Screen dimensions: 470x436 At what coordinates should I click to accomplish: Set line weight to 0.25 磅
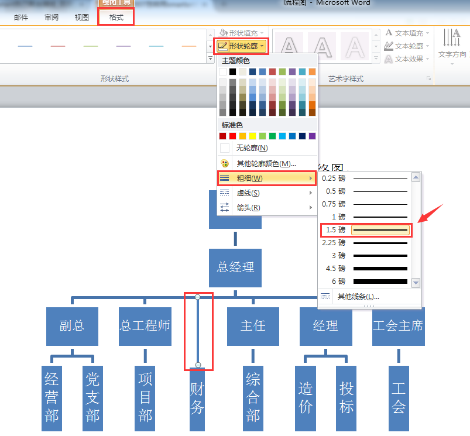(x=365, y=178)
